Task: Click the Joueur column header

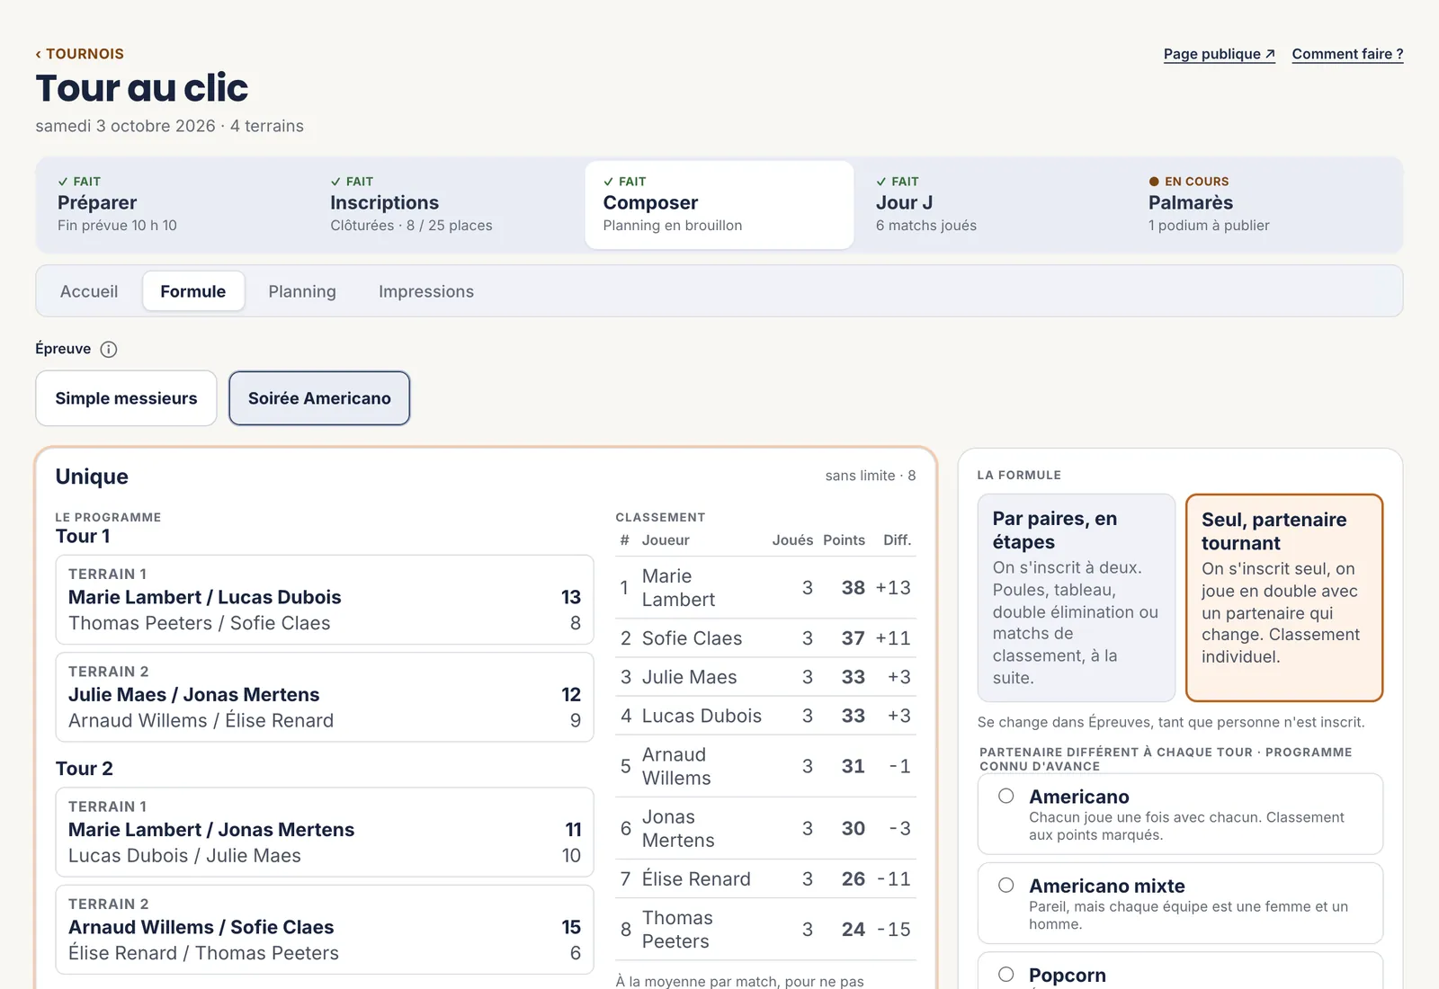Action: tap(666, 540)
